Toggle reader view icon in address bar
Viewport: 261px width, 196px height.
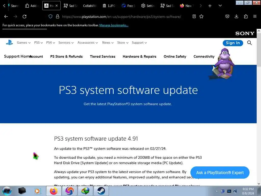(x=194, y=16)
